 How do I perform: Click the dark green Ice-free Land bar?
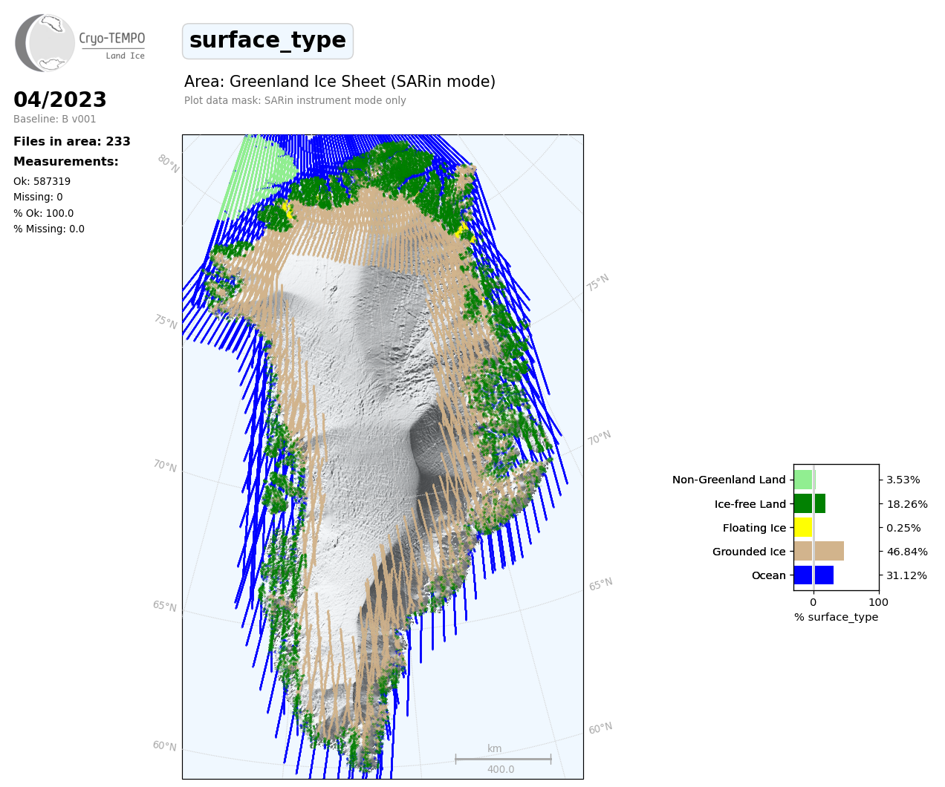(x=810, y=503)
